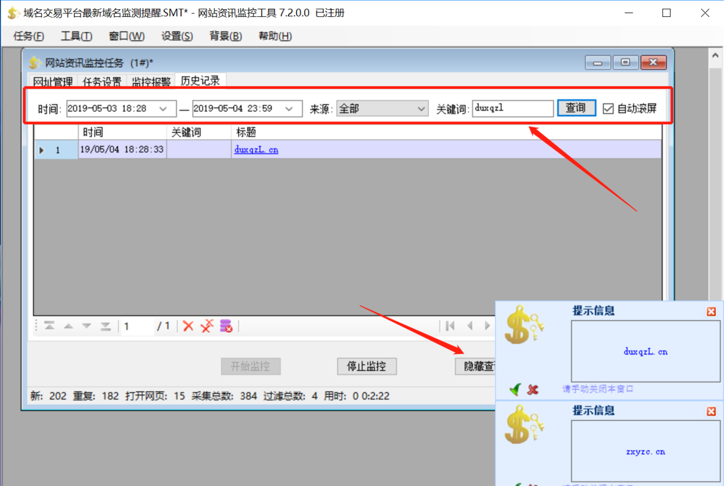
Task: Click the 时间 column header
Action: (123, 133)
